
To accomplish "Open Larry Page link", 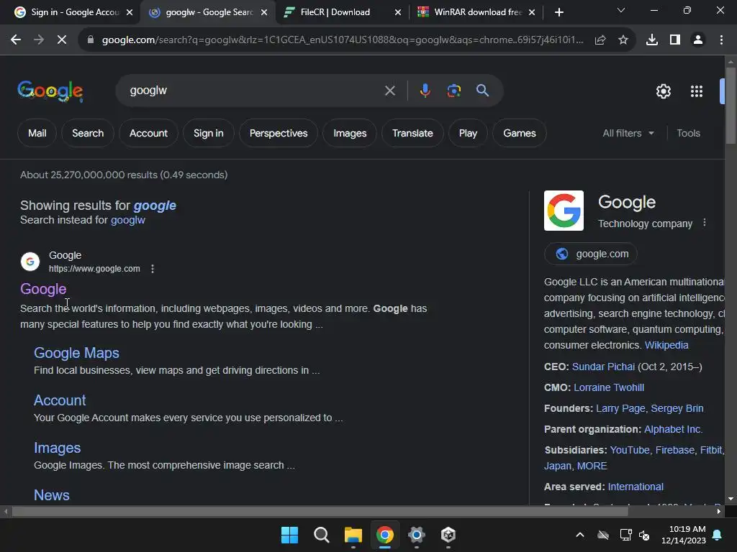I will tap(620, 408).
